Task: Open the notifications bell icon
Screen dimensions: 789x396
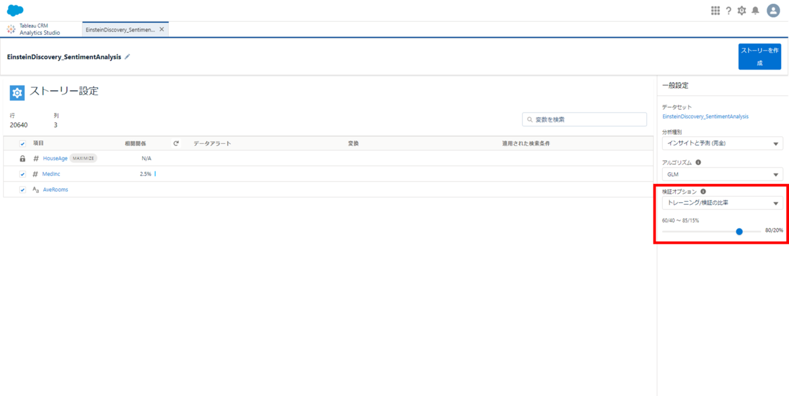Action: [x=755, y=11]
